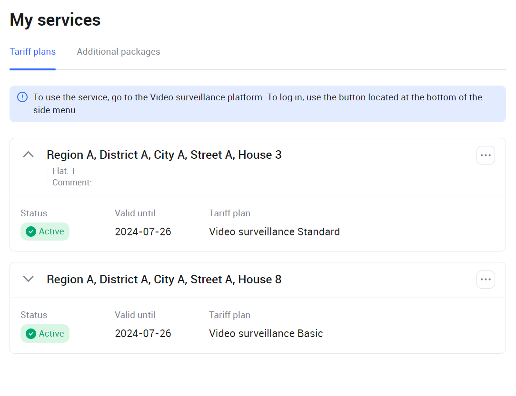The height and width of the screenshot is (396, 516).
Task: Click the info icon in the blue banner
Action: 22,97
